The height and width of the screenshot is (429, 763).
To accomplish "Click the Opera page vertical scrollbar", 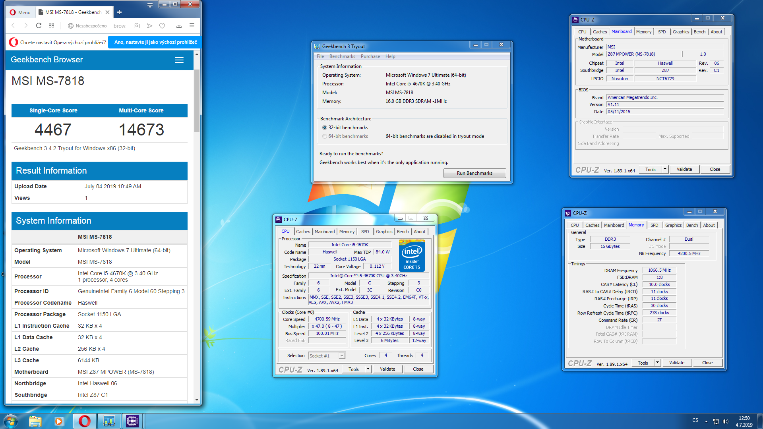I will pos(197,100).
